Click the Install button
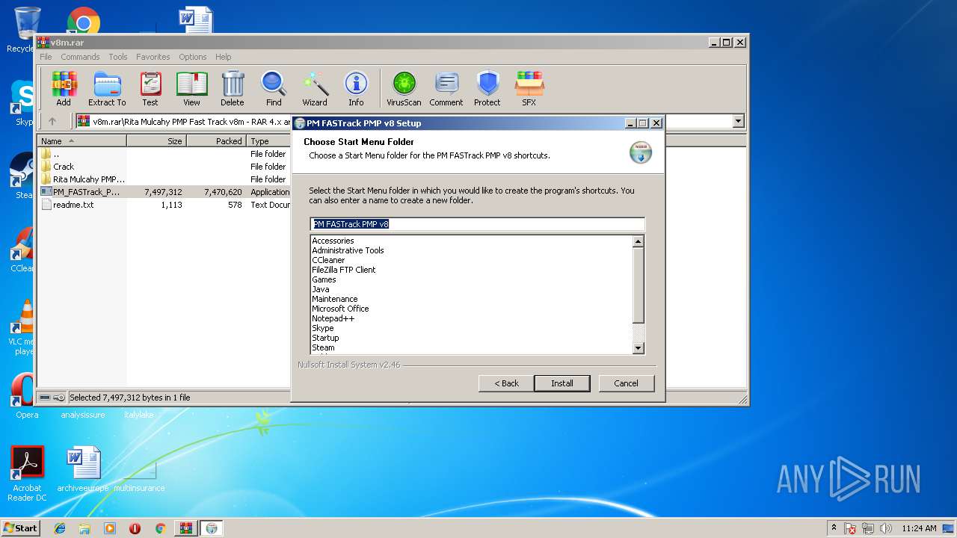Screen dimensions: 957x538 pos(562,383)
